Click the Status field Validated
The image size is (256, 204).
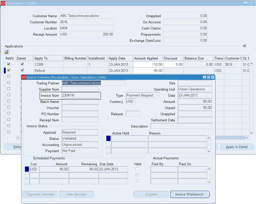(x=80, y=139)
